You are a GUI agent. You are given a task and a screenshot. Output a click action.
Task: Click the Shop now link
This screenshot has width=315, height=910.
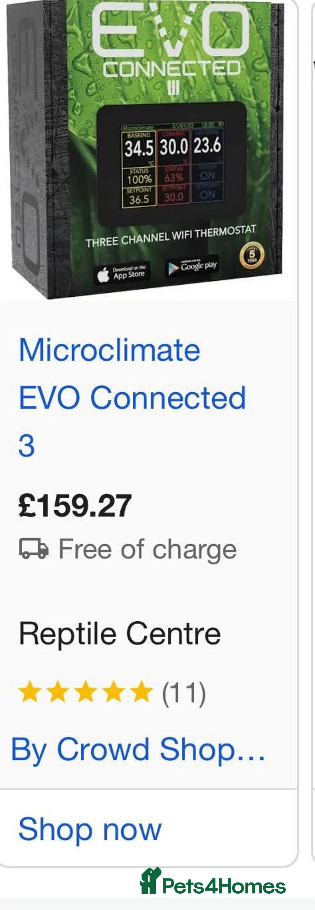pos(90,829)
